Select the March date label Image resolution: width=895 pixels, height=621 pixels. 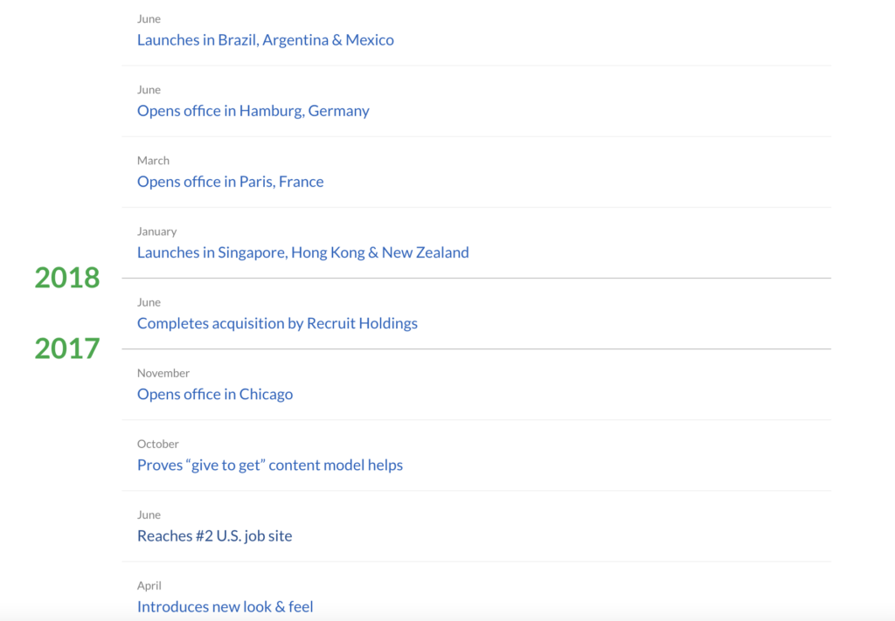[153, 161]
